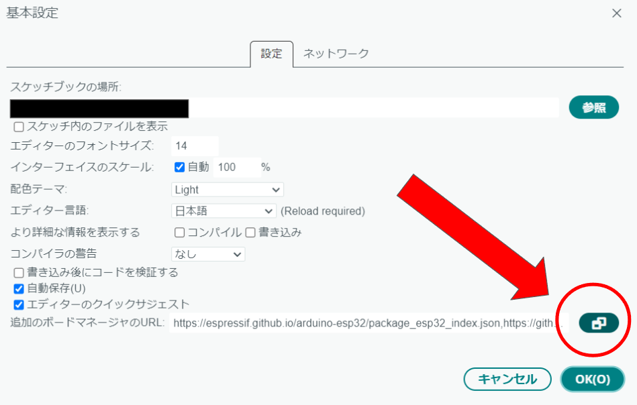
Task: Open the エディター言語 日本語 dropdown
Action: coord(224,211)
